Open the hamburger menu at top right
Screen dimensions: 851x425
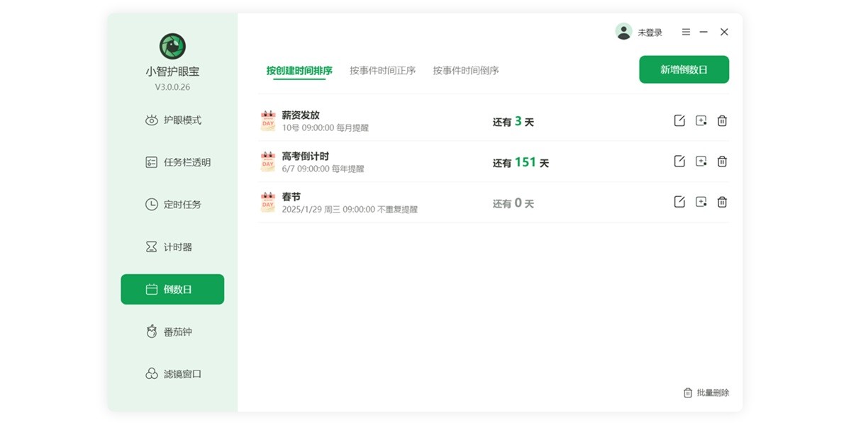coord(685,32)
